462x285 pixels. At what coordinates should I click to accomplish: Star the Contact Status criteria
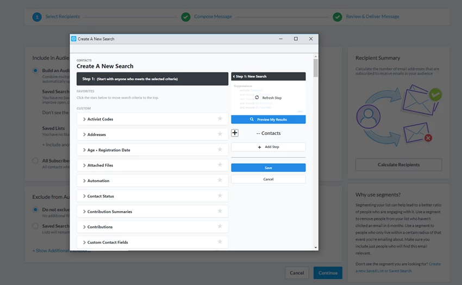tap(220, 195)
